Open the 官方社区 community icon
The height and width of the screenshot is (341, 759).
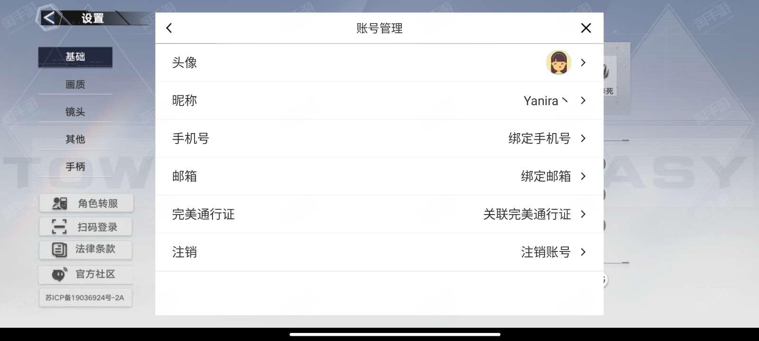tap(59, 274)
